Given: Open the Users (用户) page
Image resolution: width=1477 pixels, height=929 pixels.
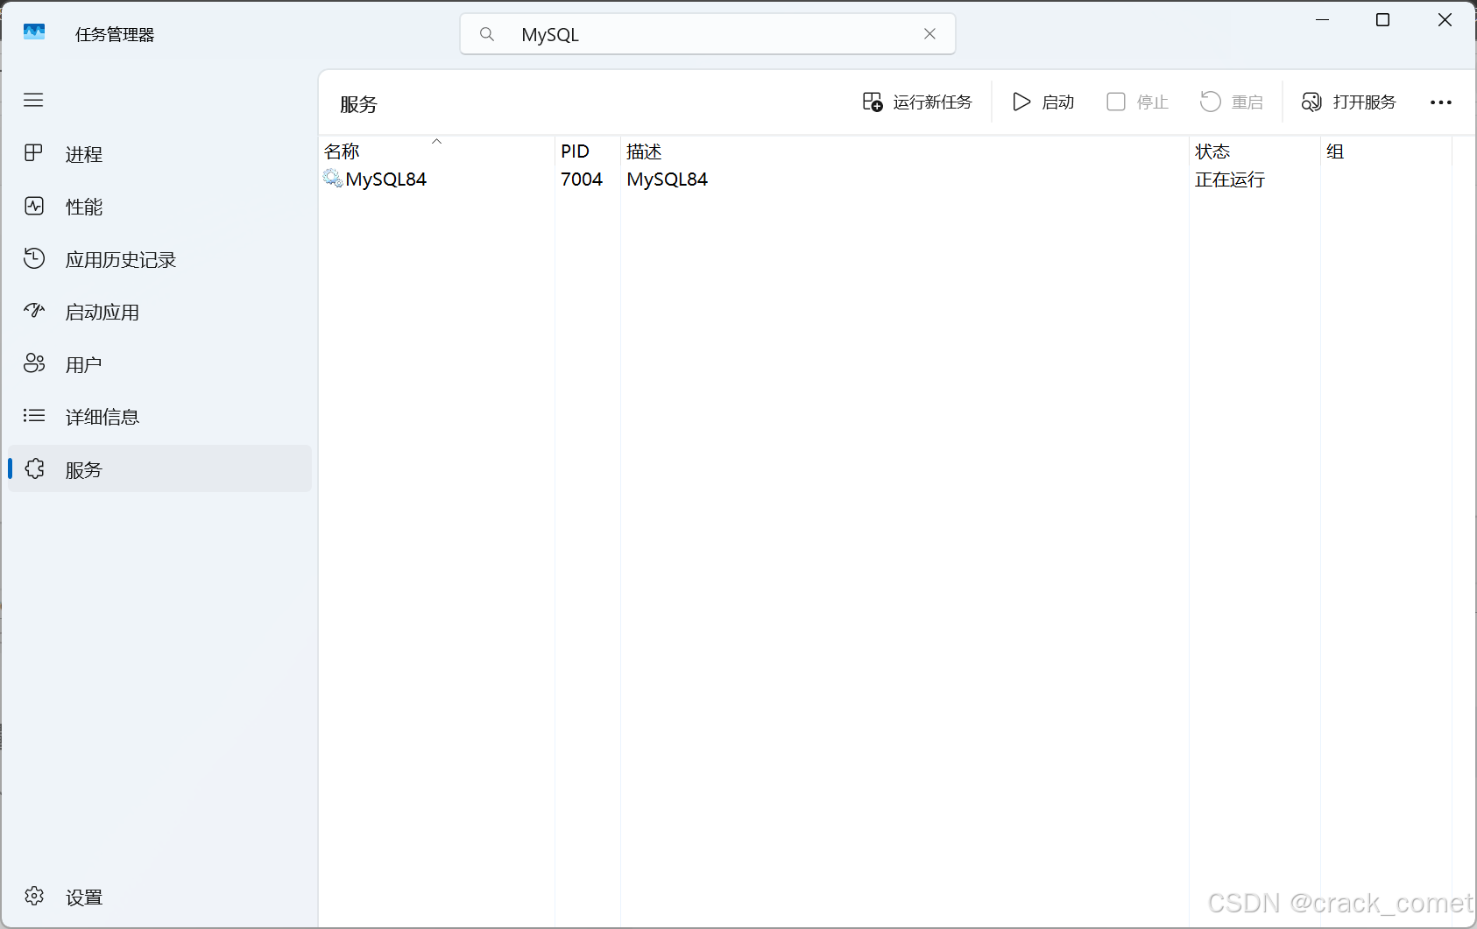Looking at the screenshot, I should click(x=159, y=364).
